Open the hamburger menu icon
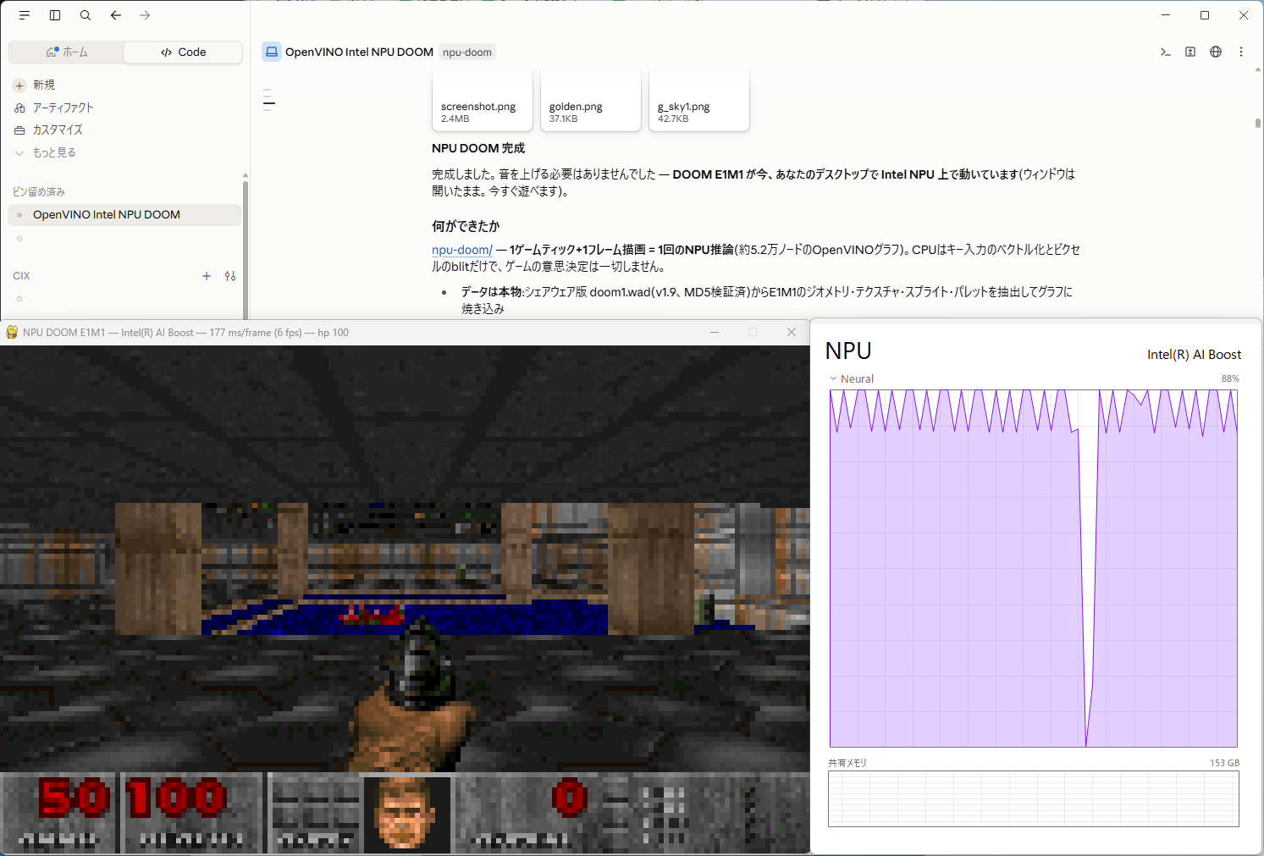The width and height of the screenshot is (1264, 856). point(25,15)
